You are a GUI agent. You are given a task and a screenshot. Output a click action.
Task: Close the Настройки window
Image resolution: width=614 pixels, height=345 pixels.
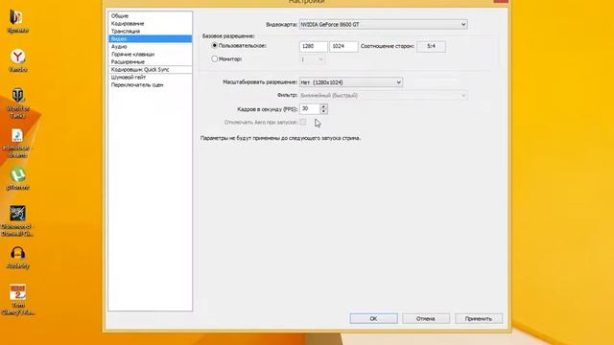coord(501,1)
